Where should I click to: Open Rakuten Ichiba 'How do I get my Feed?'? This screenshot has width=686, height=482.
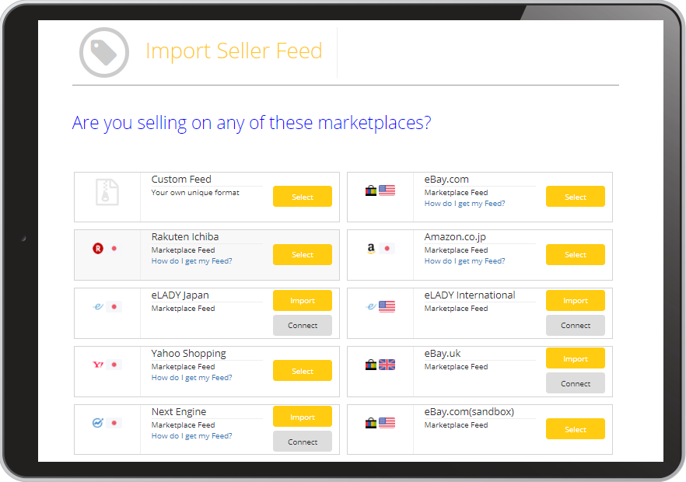point(191,261)
